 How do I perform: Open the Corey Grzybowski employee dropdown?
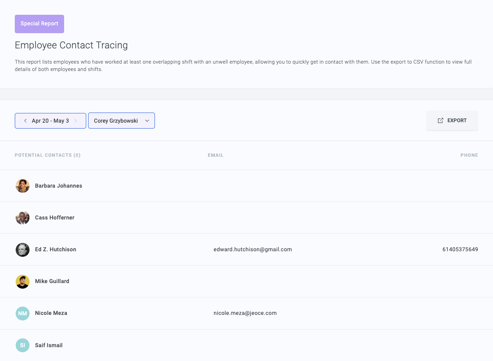121,121
